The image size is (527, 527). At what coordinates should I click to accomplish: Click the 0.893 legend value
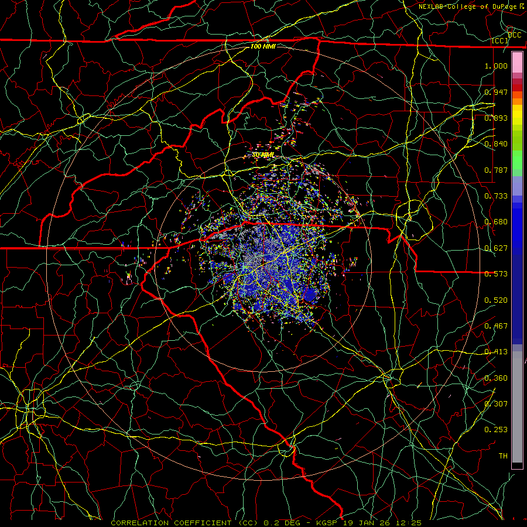pos(496,118)
